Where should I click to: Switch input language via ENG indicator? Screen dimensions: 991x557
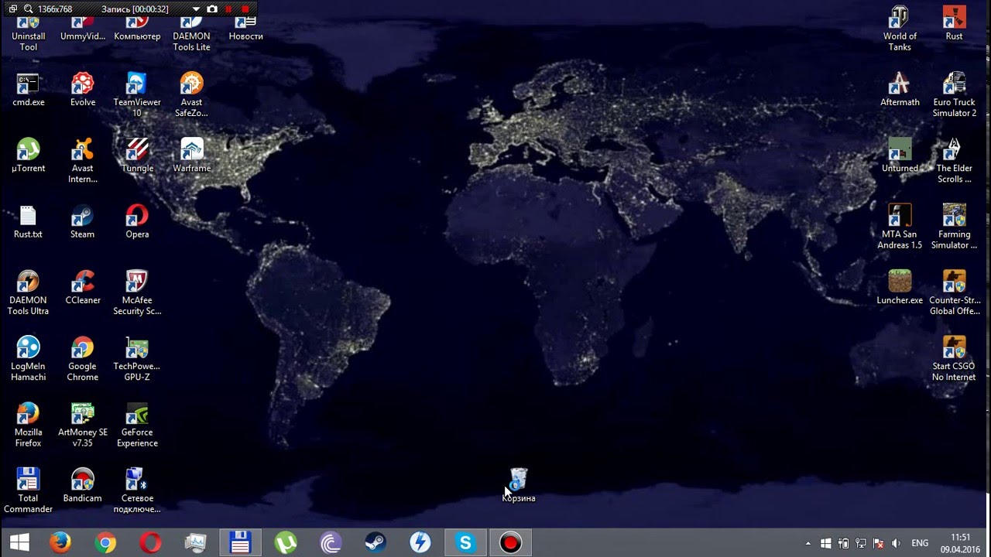click(x=920, y=543)
